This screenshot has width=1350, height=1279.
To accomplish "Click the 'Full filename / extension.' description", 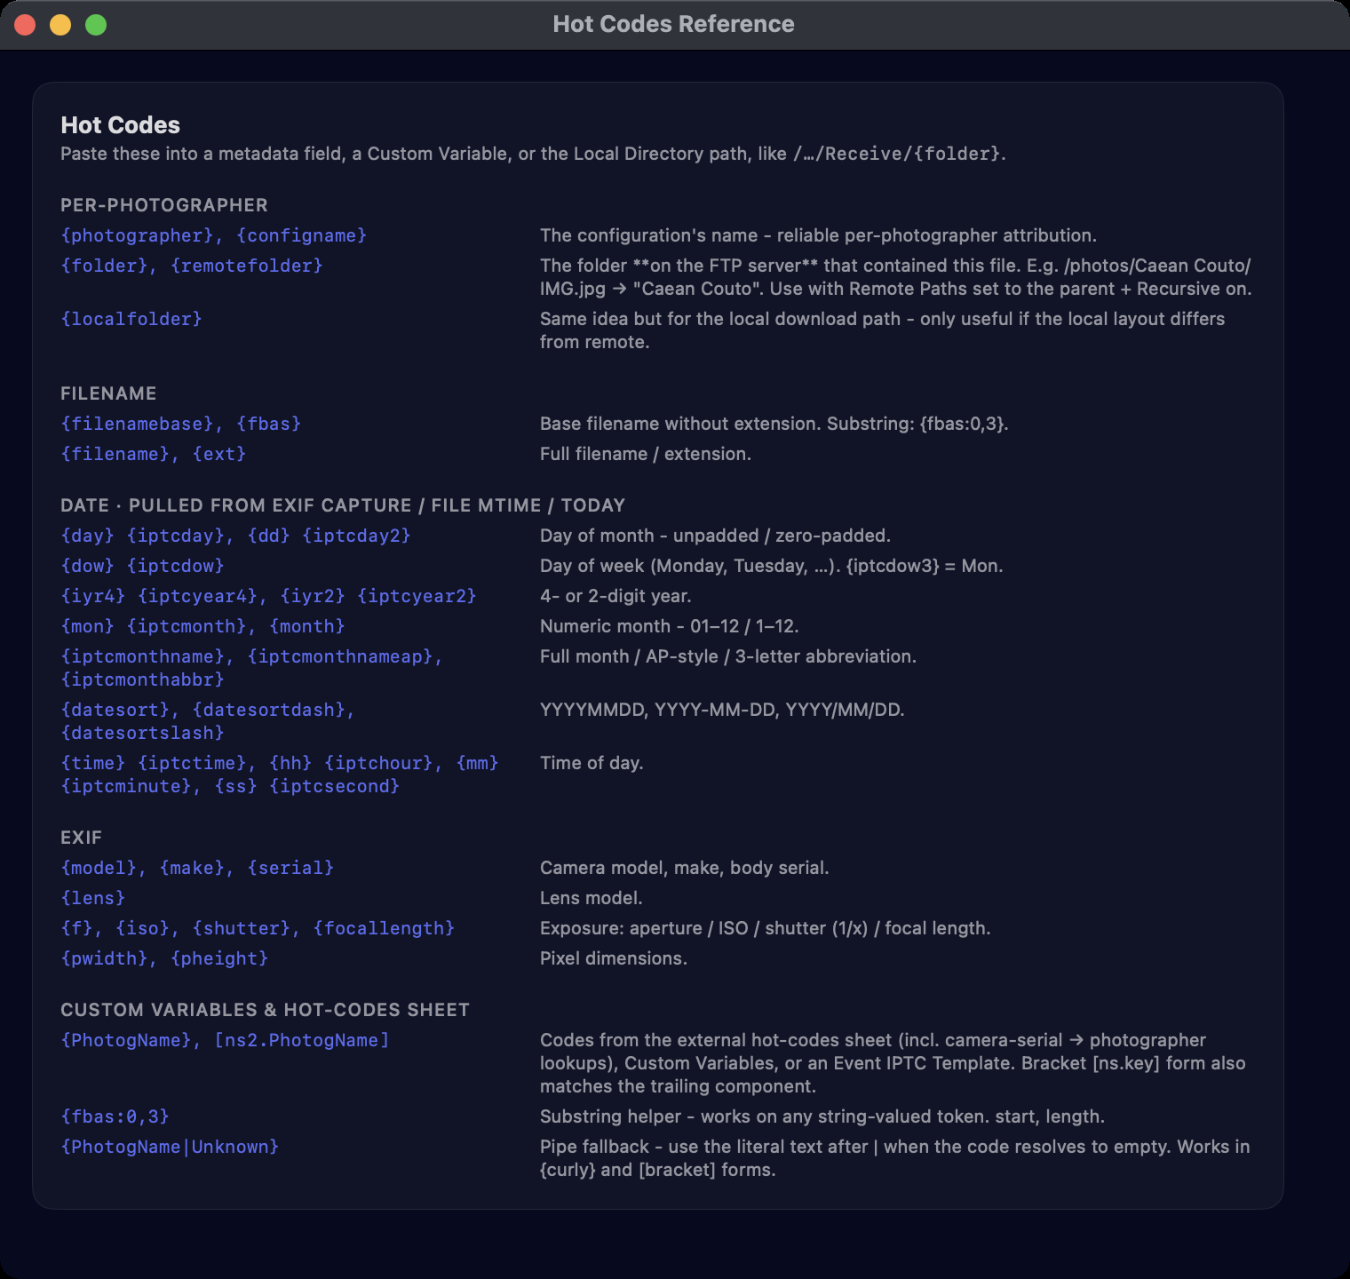I will [646, 454].
